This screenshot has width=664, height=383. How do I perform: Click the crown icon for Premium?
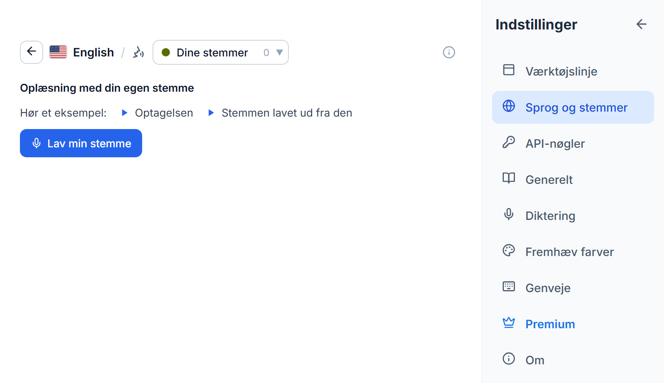tap(509, 322)
